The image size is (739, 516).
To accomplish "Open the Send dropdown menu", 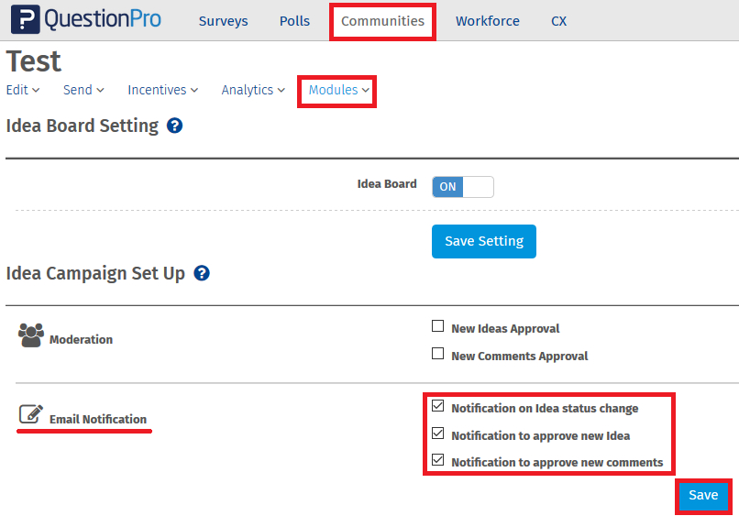I will click(83, 90).
